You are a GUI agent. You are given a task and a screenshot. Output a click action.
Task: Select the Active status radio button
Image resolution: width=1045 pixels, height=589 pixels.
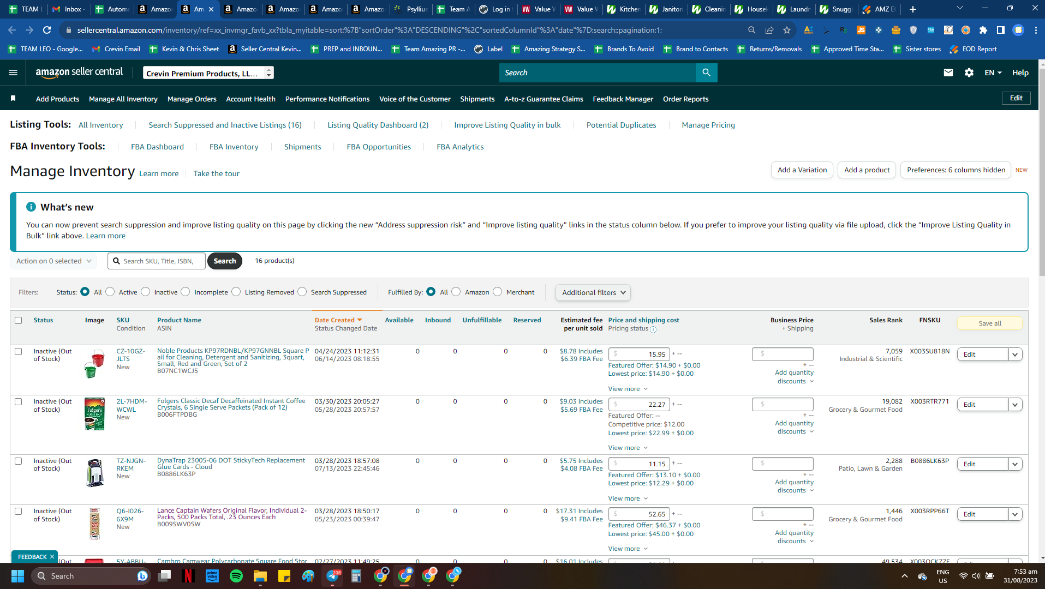tap(110, 292)
